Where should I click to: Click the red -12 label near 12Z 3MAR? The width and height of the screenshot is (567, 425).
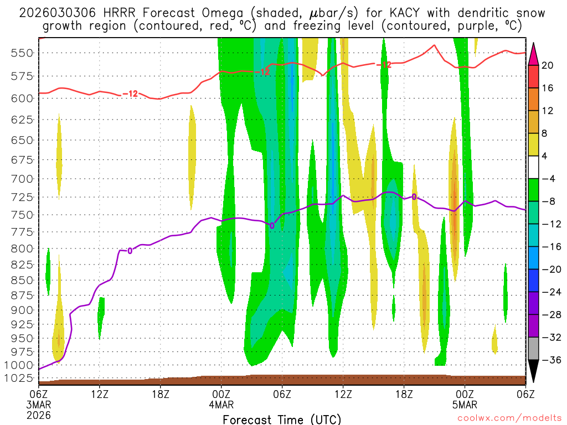click(131, 94)
